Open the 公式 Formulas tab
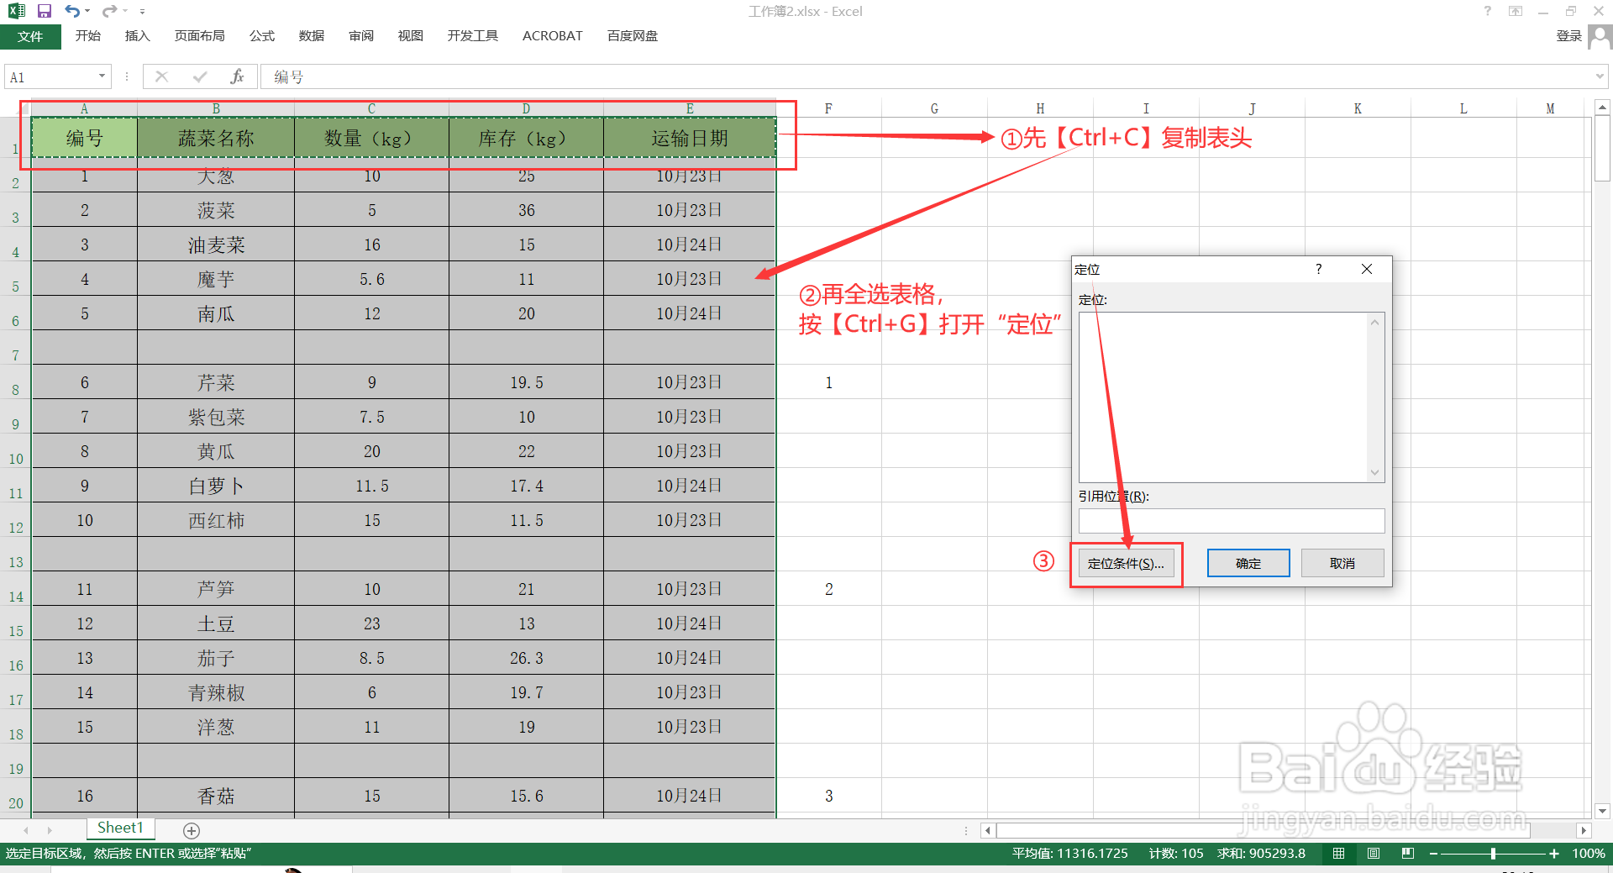This screenshot has height=873, width=1613. [262, 36]
